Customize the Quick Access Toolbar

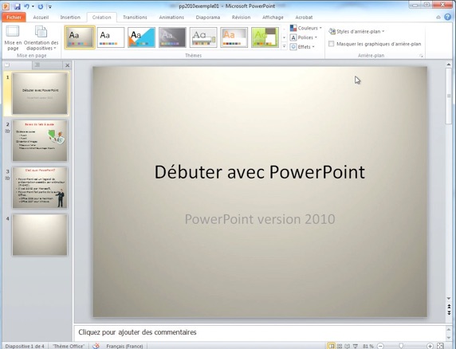tap(50, 6)
